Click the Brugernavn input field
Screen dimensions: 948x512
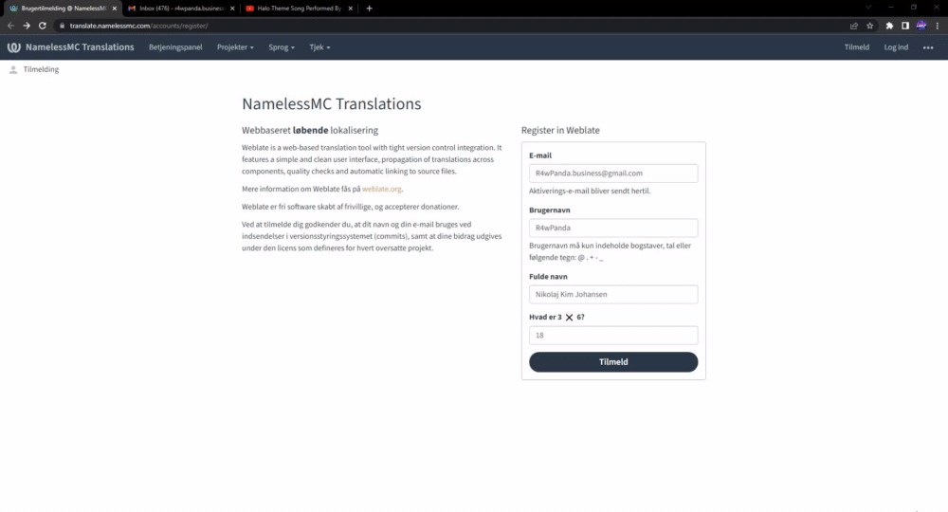point(613,228)
